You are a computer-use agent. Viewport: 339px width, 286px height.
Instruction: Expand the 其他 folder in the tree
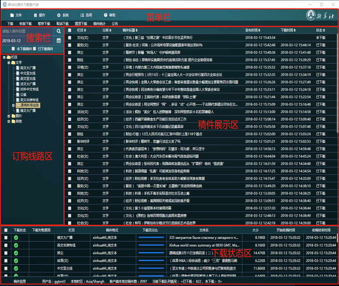pyautogui.click(x=9, y=121)
